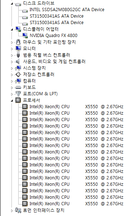Viewport: 134px width, 216px height.
Task: Select the 디스크 드라이브 label
Action: point(39,3)
